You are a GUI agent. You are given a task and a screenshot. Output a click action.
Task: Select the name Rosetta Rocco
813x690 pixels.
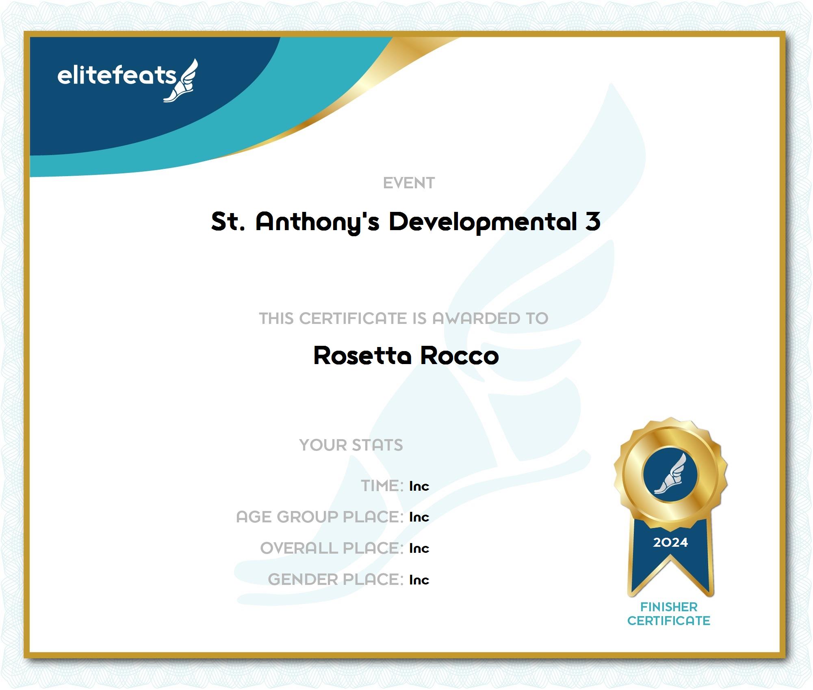tap(406, 356)
